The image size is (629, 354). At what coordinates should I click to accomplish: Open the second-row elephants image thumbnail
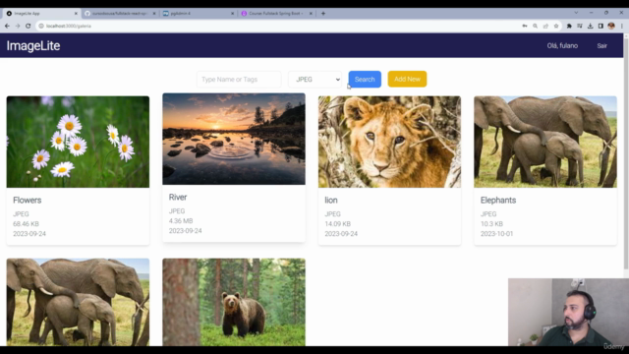78,302
